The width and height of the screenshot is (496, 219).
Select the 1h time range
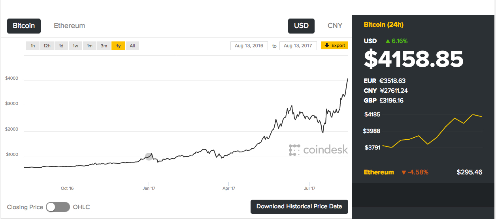tap(33, 46)
